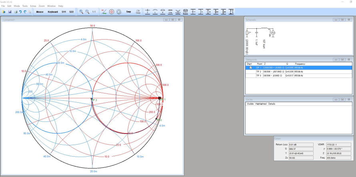
Task: Insert a series capacitor element
Action: click(x=148, y=12)
